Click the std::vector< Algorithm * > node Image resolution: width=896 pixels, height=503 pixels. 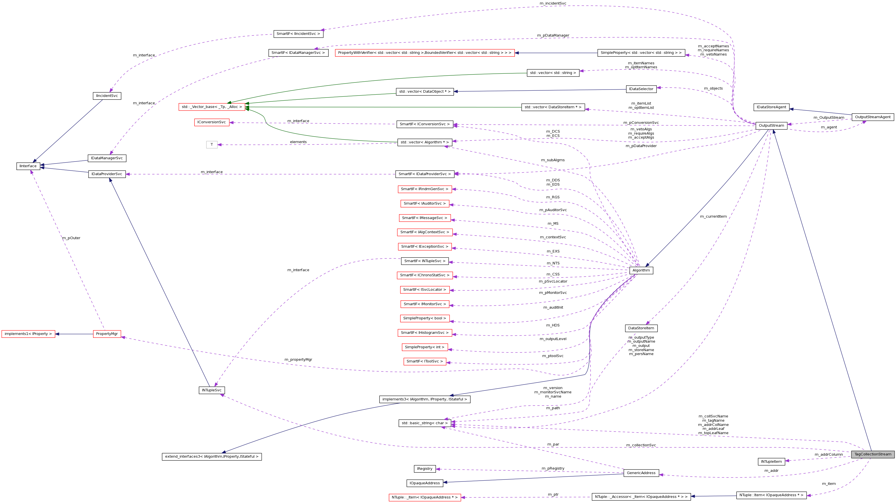pos(425,142)
